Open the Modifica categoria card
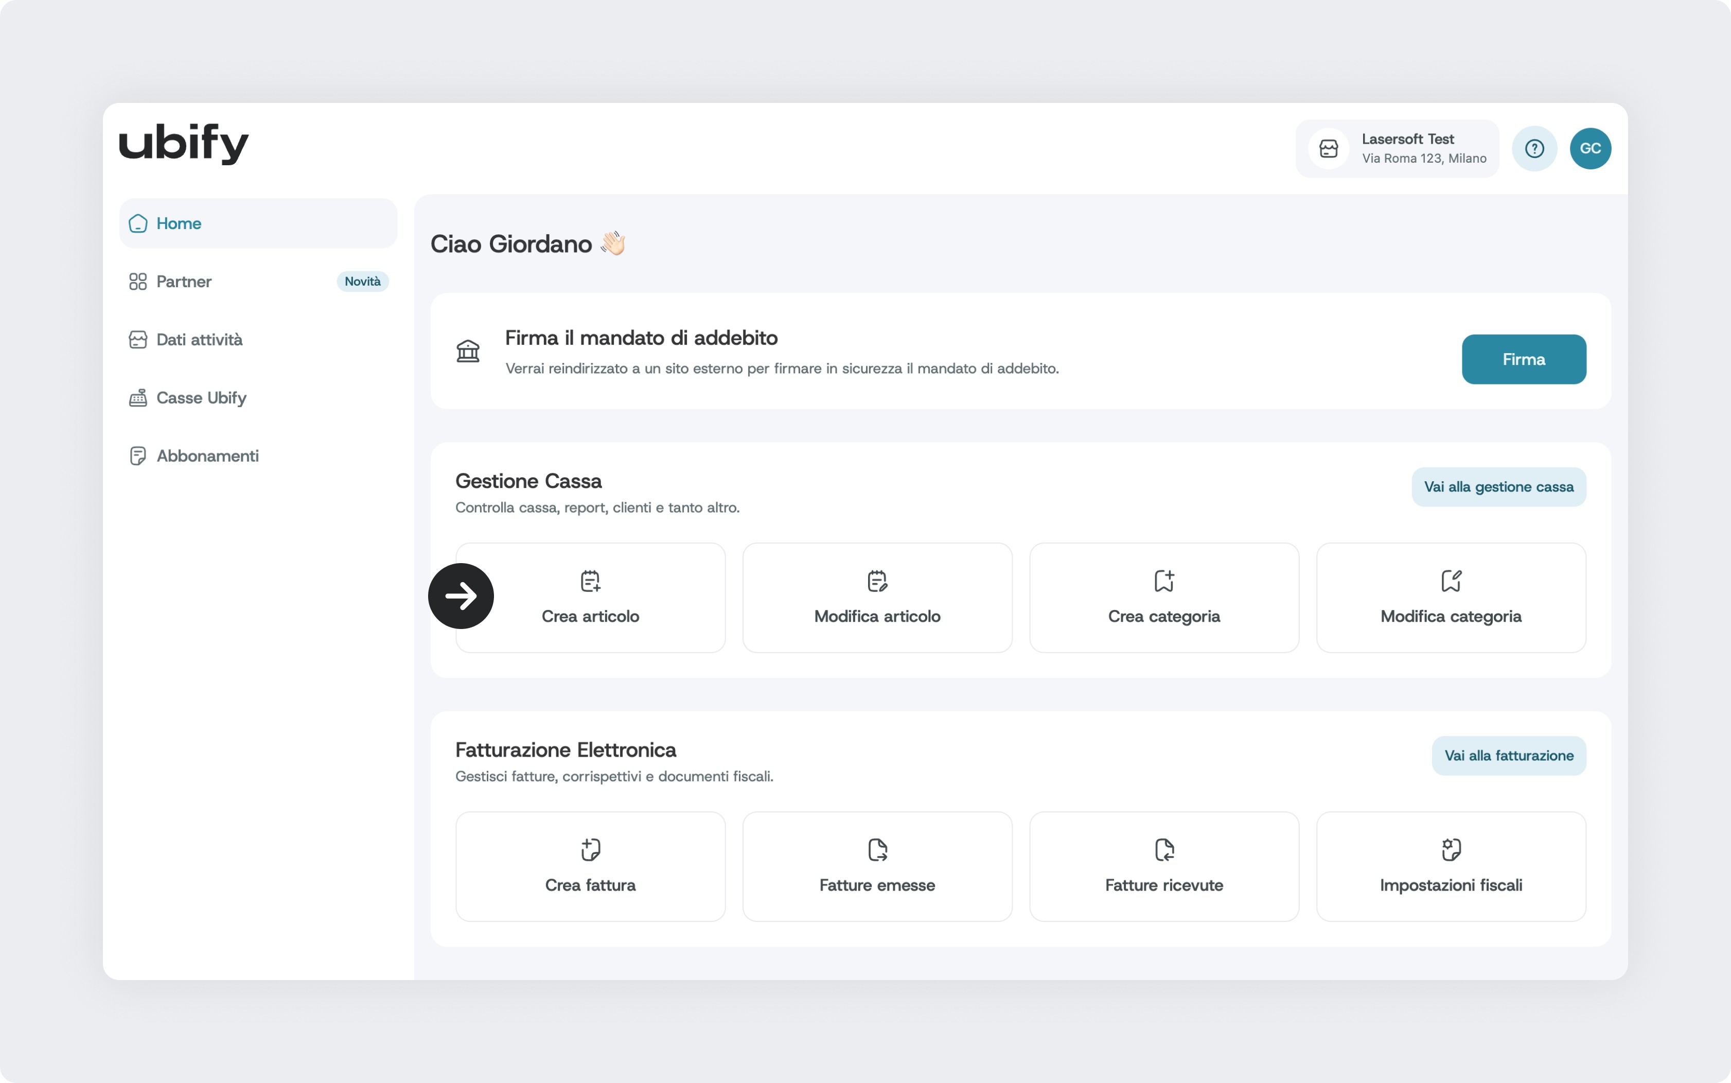Viewport: 1731px width, 1083px height. (1451, 598)
